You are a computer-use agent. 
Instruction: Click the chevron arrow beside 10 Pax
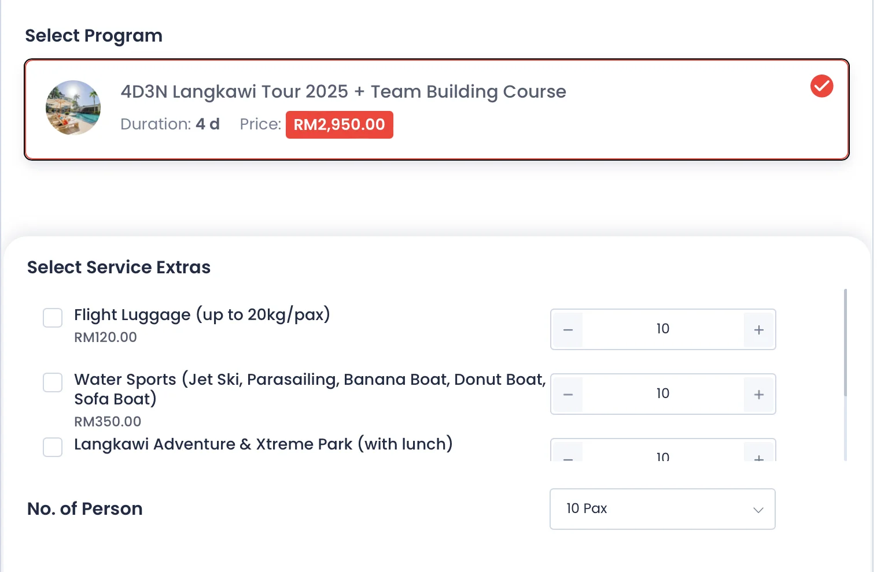tap(758, 510)
